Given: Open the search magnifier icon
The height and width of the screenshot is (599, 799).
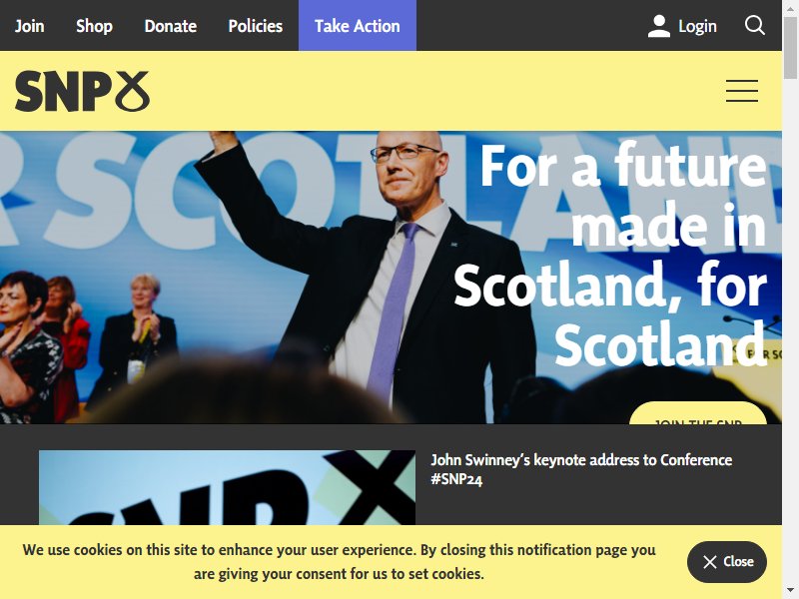Looking at the screenshot, I should click(755, 25).
